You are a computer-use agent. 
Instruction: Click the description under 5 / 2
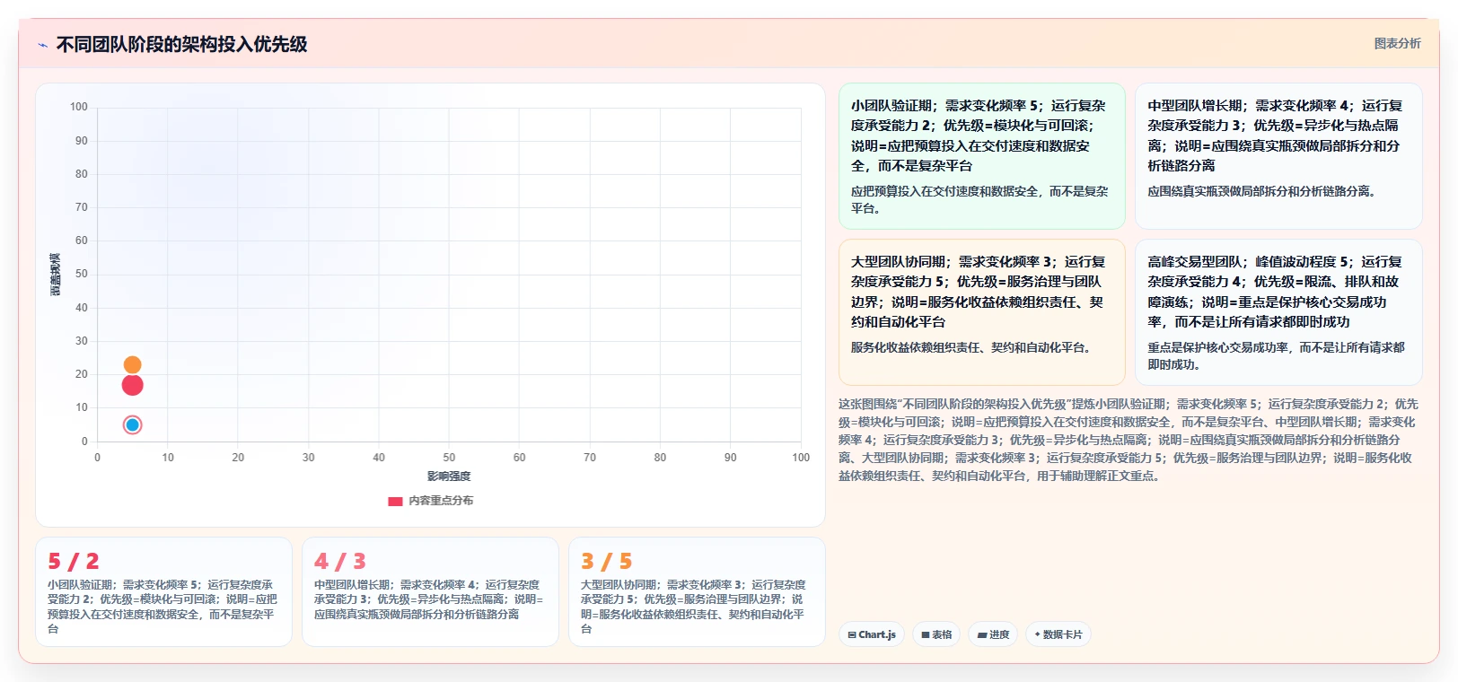(162, 607)
